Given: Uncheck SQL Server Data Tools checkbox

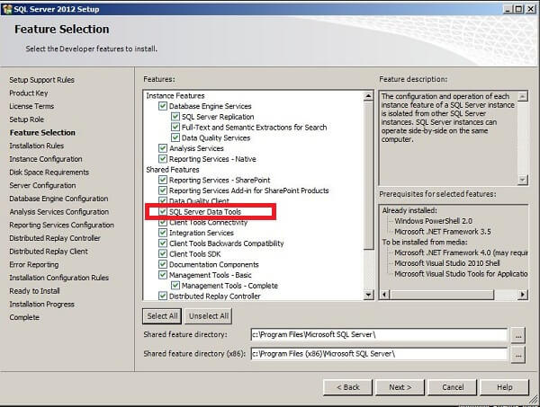Looking at the screenshot, I should (x=163, y=212).
